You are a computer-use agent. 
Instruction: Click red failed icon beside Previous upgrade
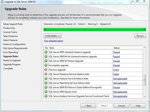pyautogui.click(x=46, y=70)
